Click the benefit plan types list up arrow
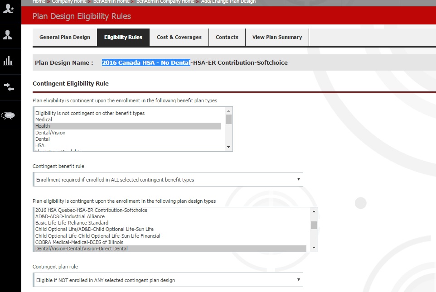The height and width of the screenshot is (292, 436). [228, 111]
